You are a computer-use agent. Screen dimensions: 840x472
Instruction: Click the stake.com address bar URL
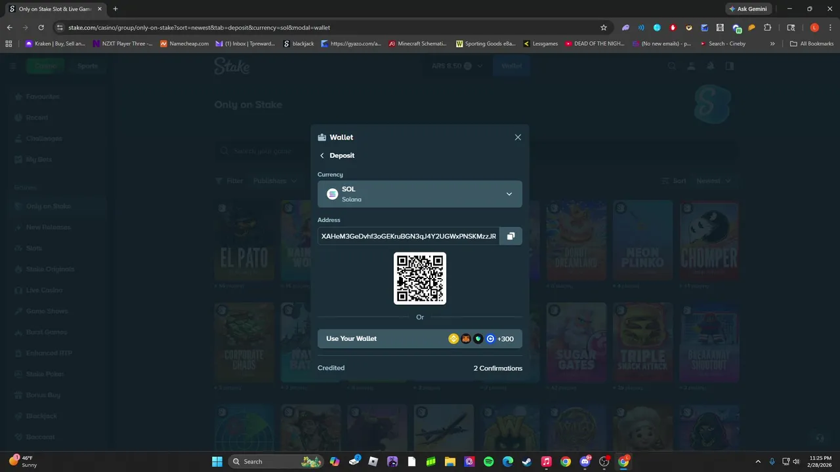click(x=199, y=28)
